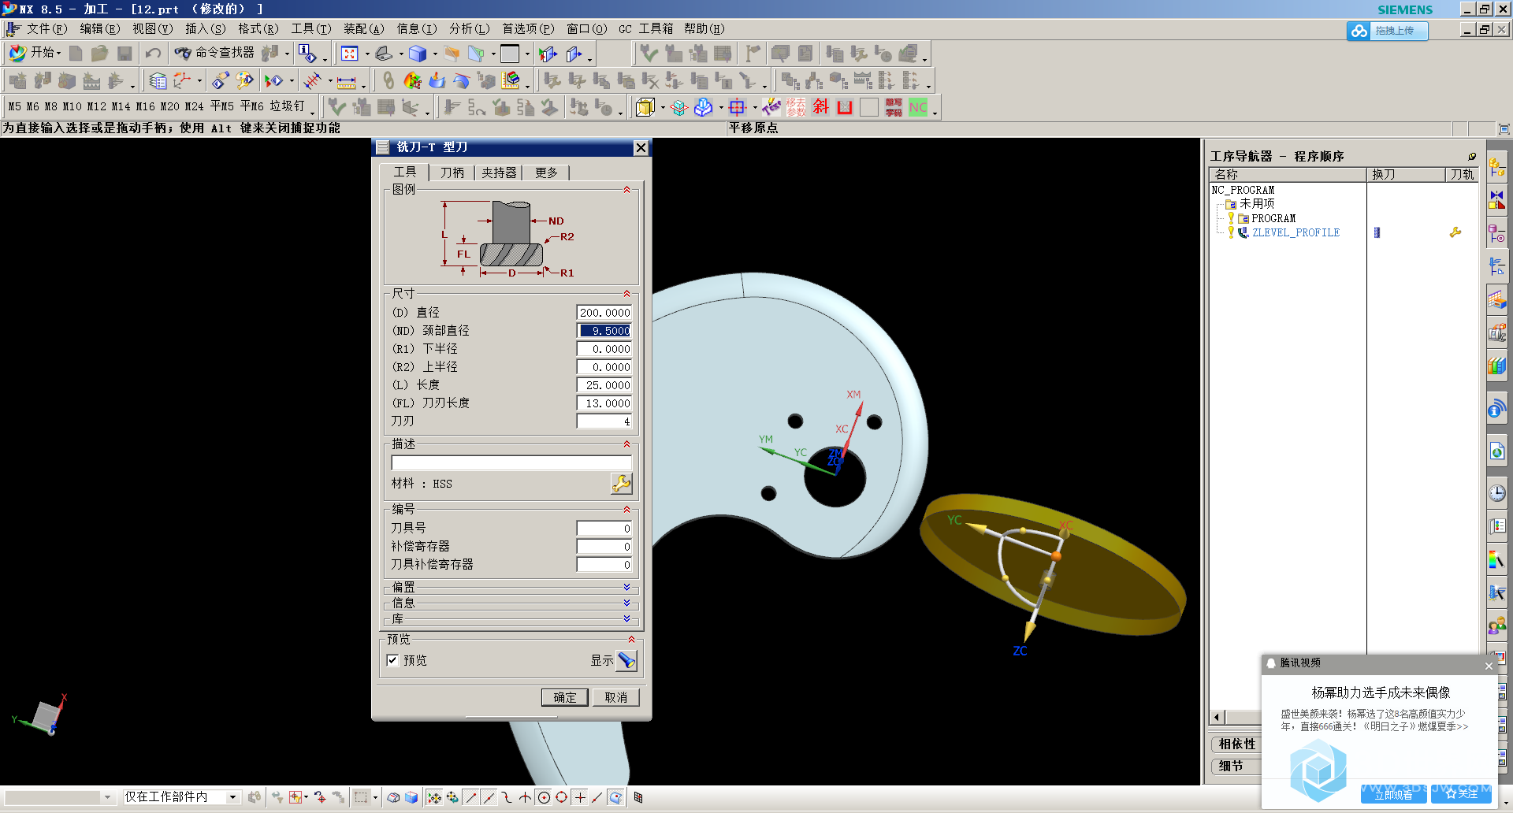
Task: Click the (FL) 刀刃长度 value field
Action: tap(604, 403)
